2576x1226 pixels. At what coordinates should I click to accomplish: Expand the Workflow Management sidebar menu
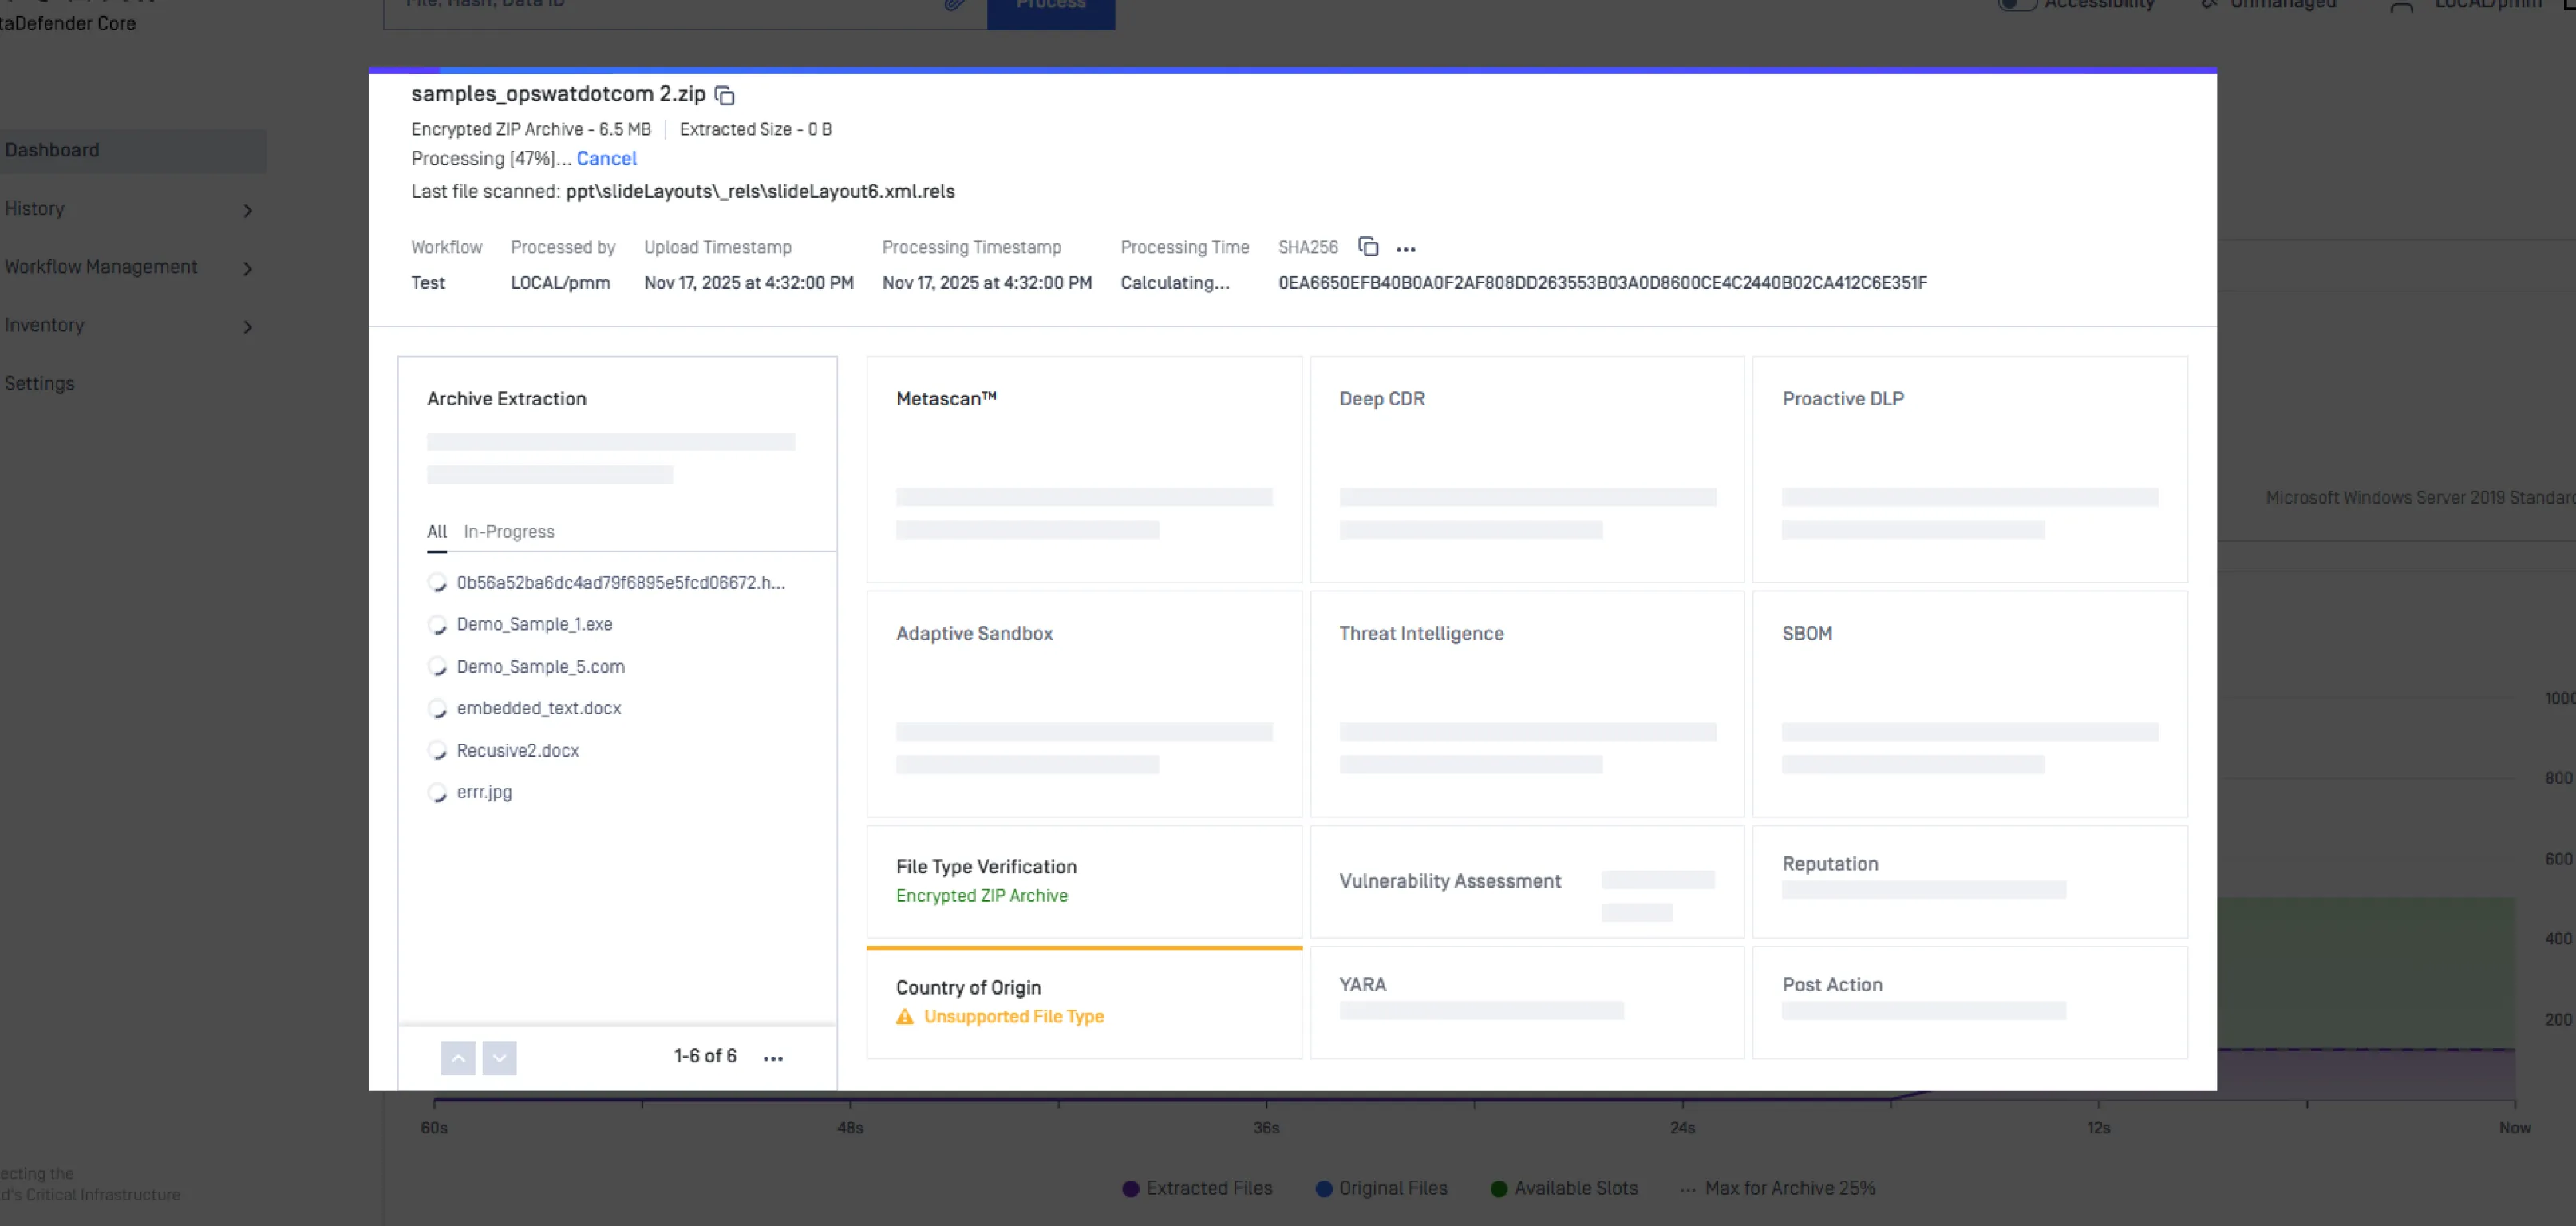tap(247, 268)
